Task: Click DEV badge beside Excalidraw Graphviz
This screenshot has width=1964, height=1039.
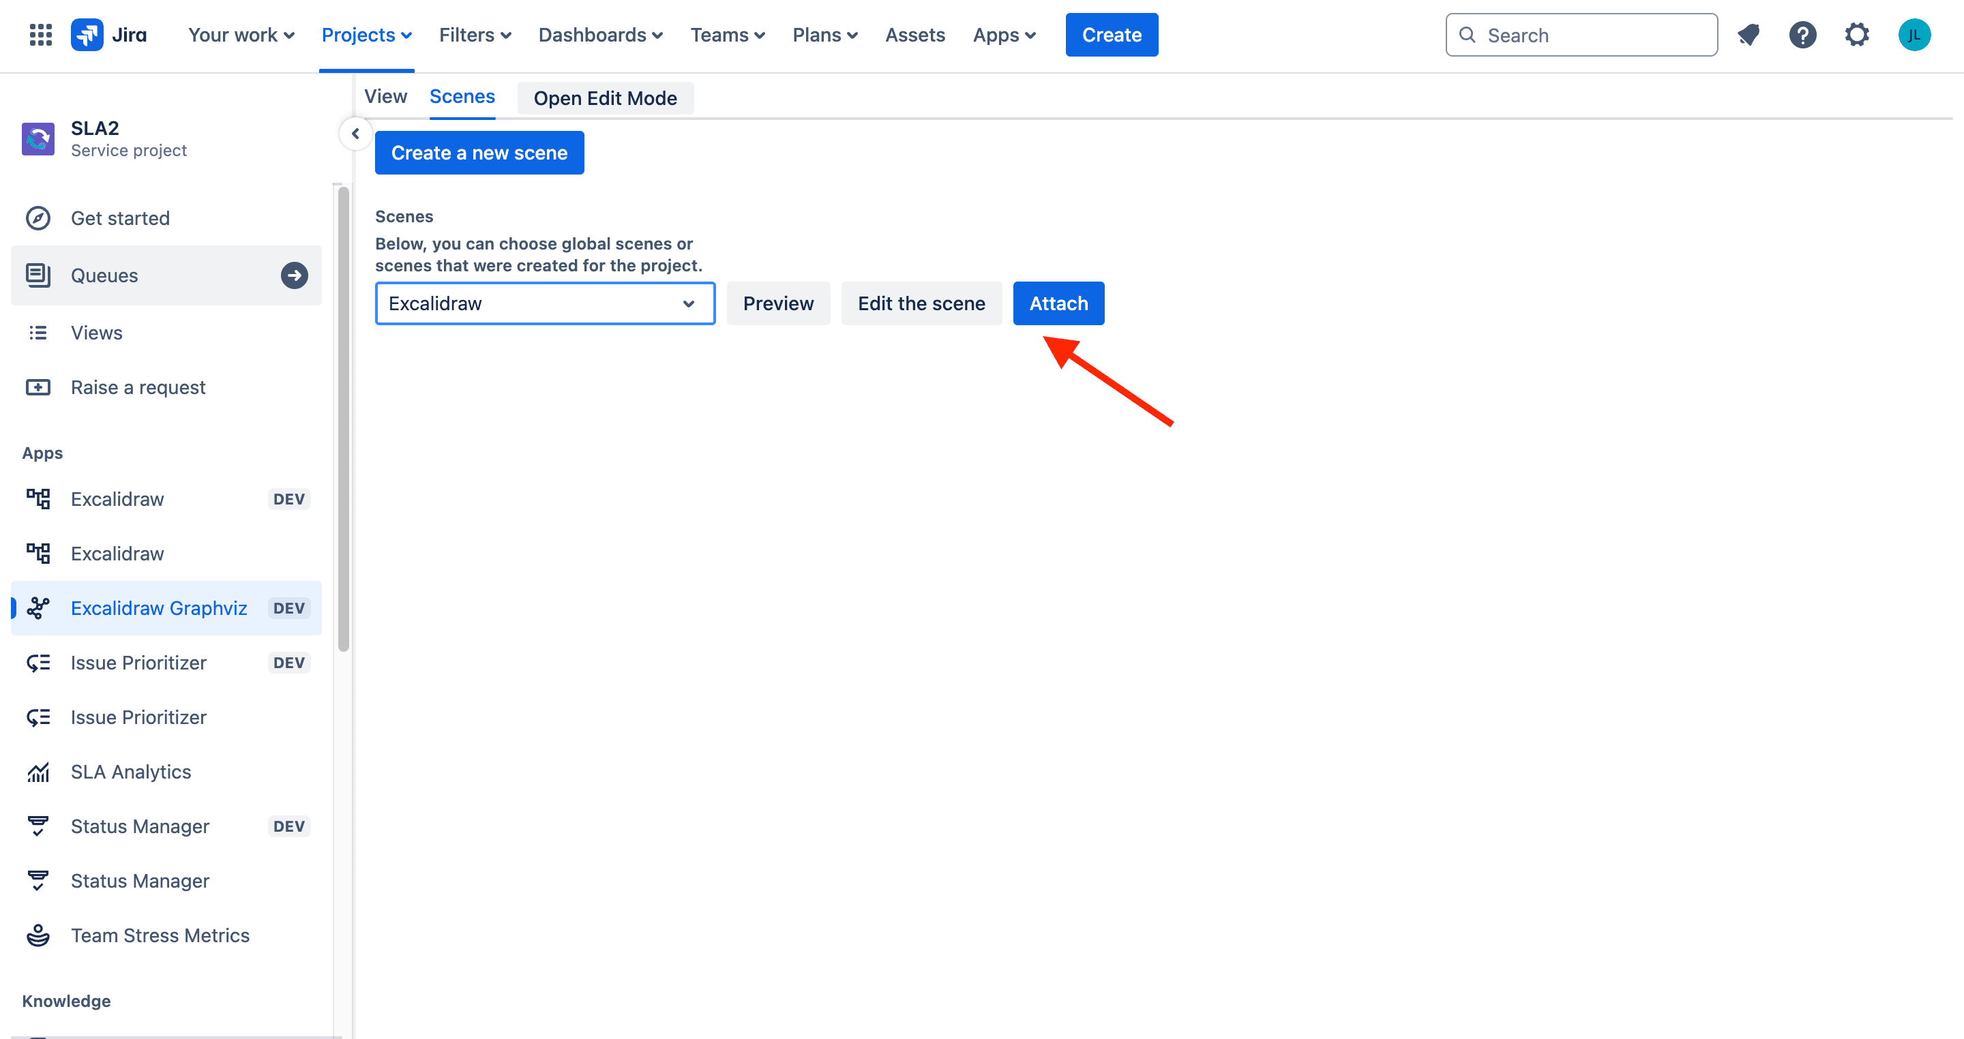Action: click(289, 608)
